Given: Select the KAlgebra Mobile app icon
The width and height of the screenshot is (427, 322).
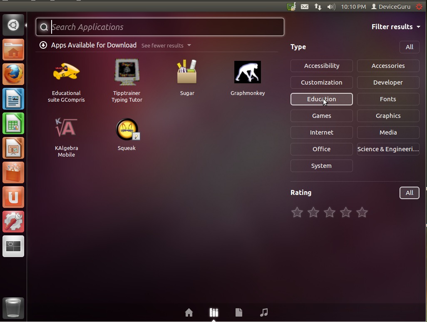Looking at the screenshot, I should (66, 127).
